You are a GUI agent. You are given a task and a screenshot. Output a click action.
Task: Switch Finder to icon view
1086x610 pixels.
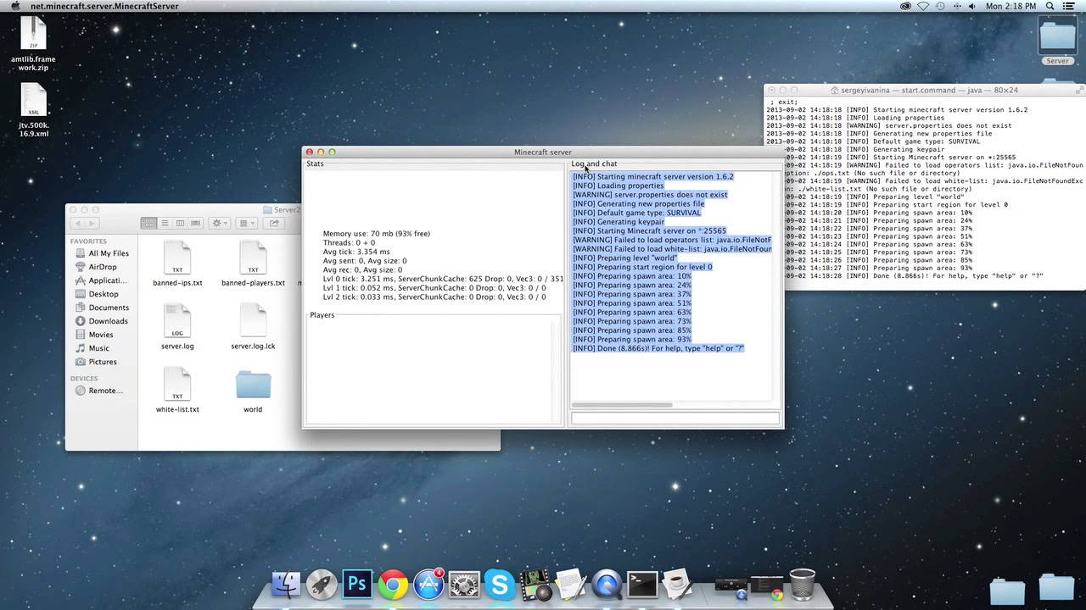pyautogui.click(x=149, y=223)
